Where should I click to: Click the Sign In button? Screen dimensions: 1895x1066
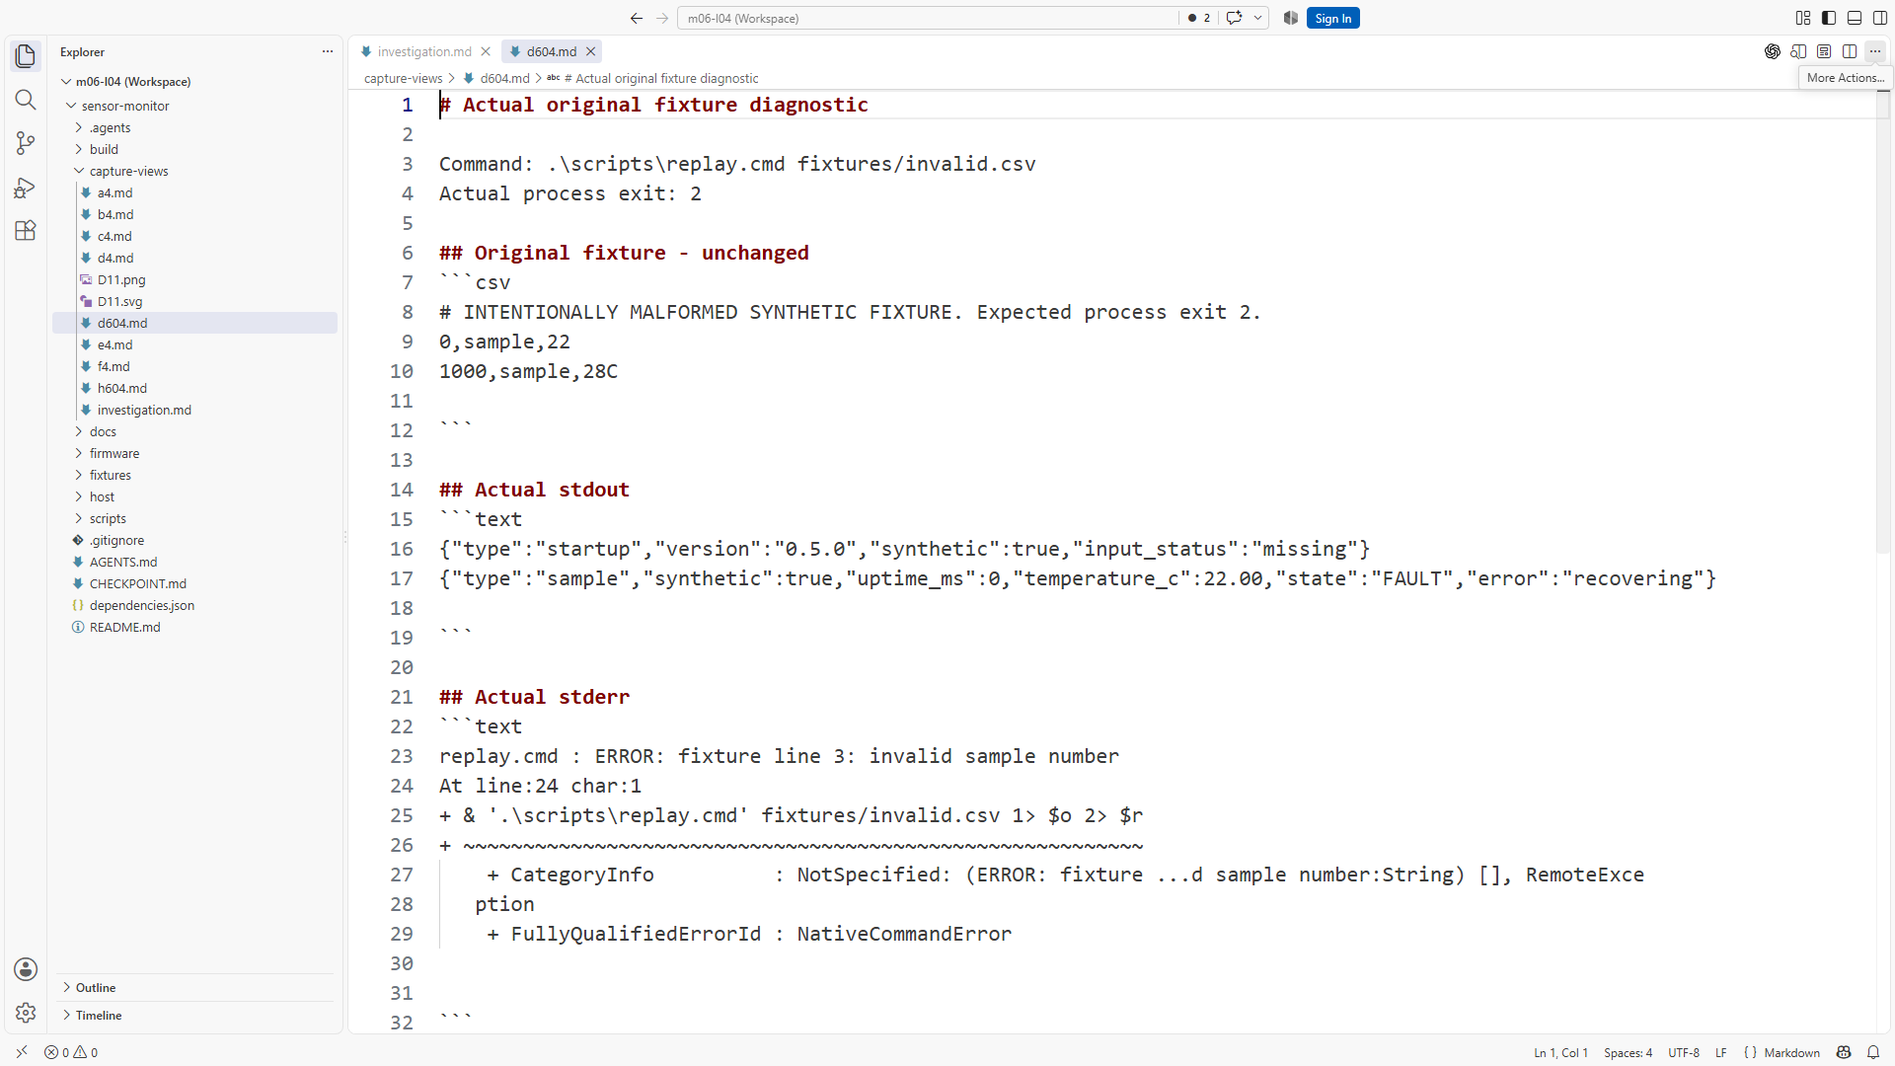pos(1332,18)
